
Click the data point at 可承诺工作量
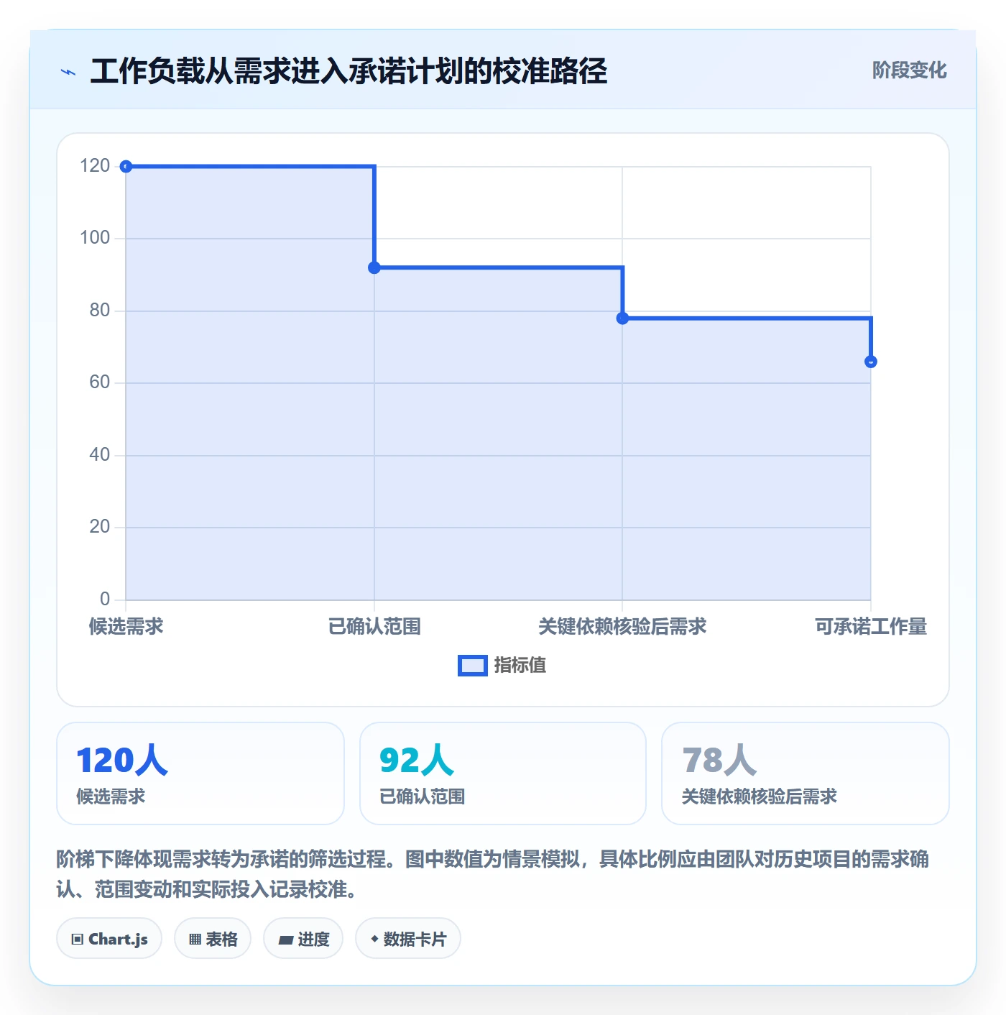[x=871, y=362]
